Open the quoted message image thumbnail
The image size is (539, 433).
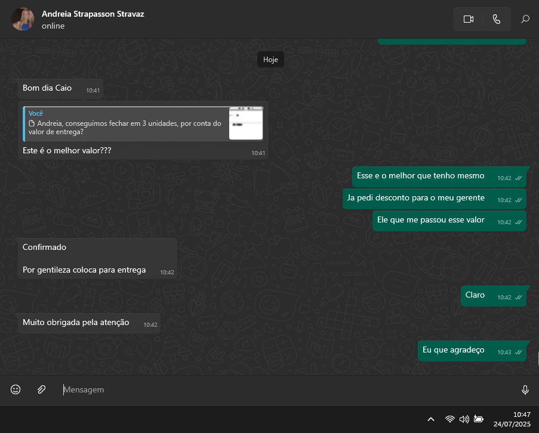click(x=246, y=123)
